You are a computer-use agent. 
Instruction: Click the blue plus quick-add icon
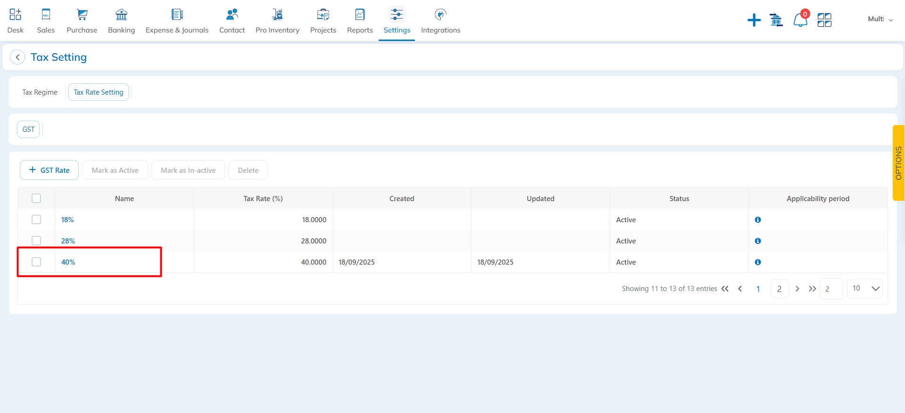click(x=754, y=20)
